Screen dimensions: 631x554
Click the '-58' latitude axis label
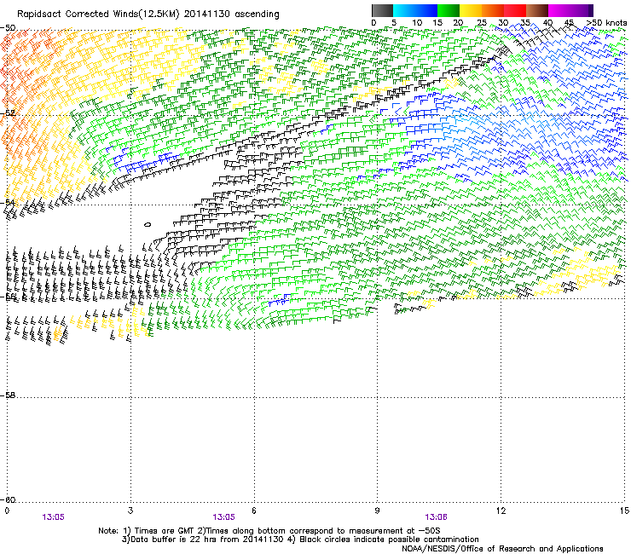tap(8, 395)
